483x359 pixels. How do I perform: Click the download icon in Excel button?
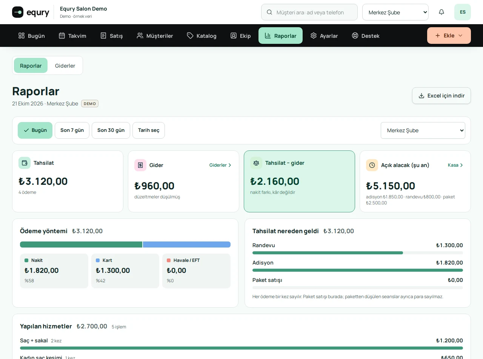click(421, 96)
